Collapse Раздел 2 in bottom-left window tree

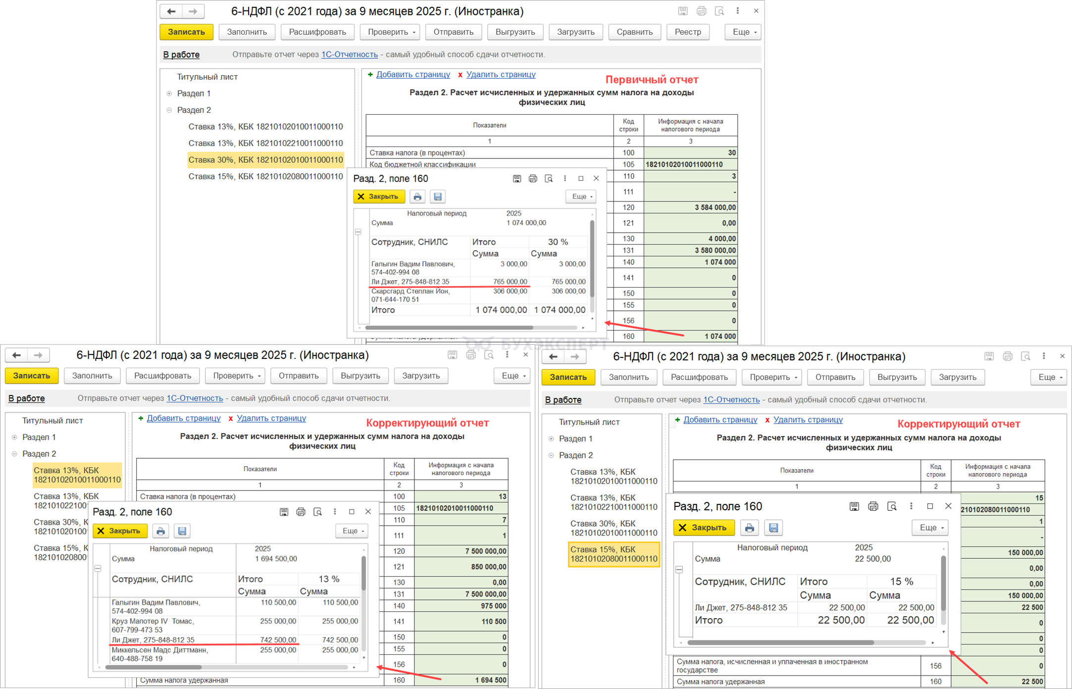pos(14,454)
